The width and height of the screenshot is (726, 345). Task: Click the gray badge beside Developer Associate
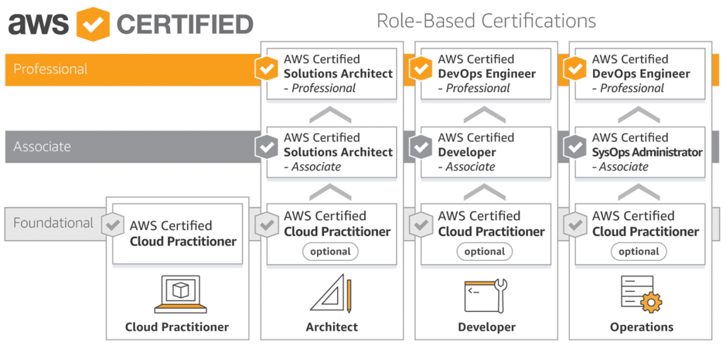[421, 147]
